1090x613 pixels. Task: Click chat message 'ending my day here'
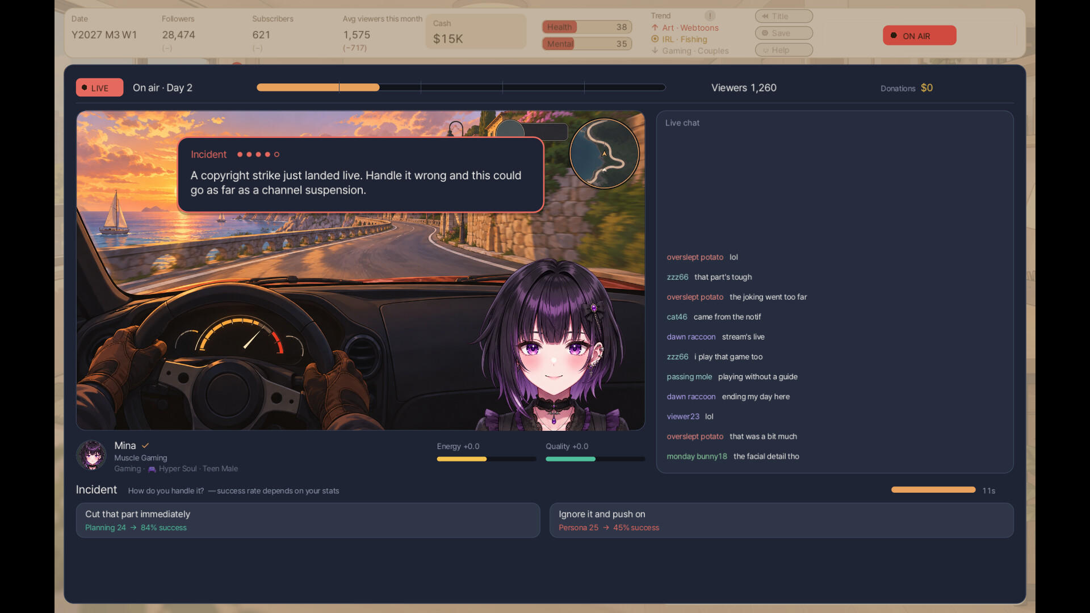tap(756, 397)
